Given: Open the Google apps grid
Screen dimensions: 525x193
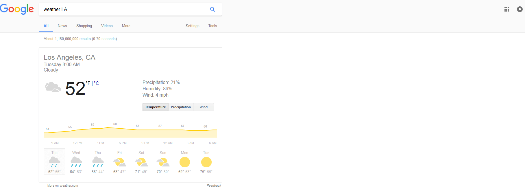Looking at the screenshot, I should [506, 9].
